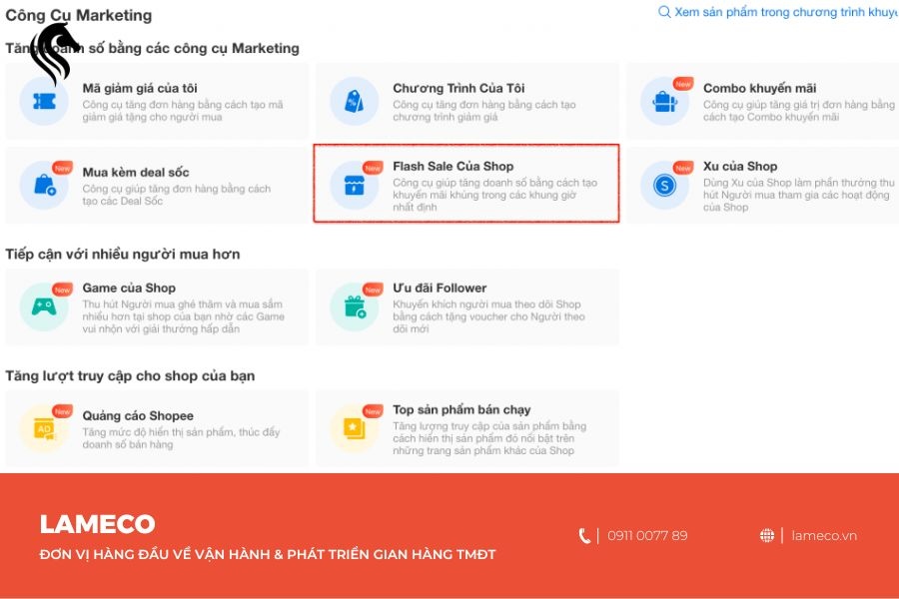This screenshot has height=599, width=899.
Task: Click the Tiếp cận với nhiều người mua hơn heading
Action: pyautogui.click(x=123, y=254)
